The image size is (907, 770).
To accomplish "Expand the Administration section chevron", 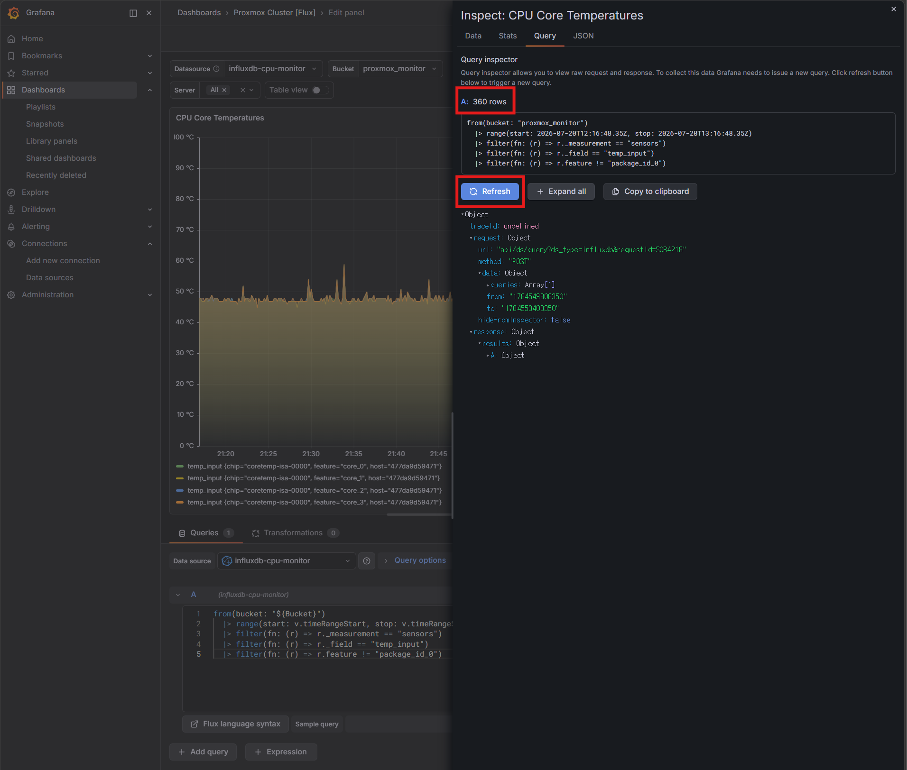I will 150,295.
